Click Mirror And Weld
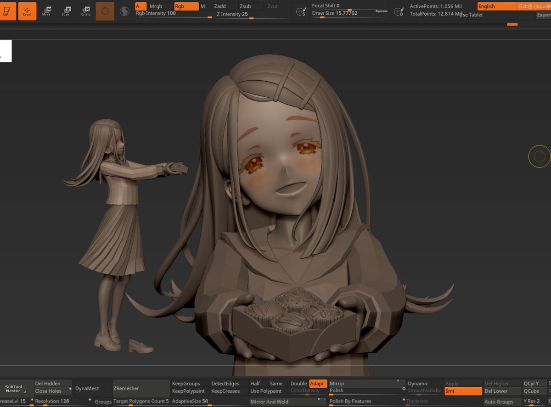 (288, 401)
